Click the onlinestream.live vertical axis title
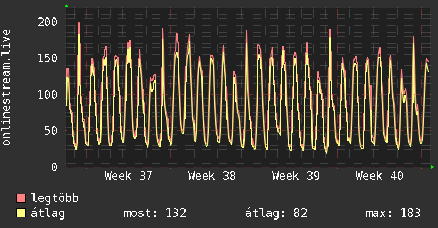 coord(6,87)
